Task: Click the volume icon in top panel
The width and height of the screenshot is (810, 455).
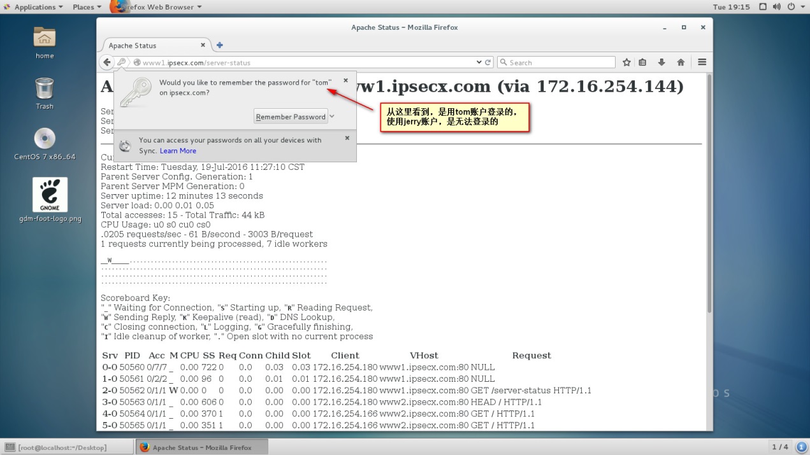Action: point(777,7)
